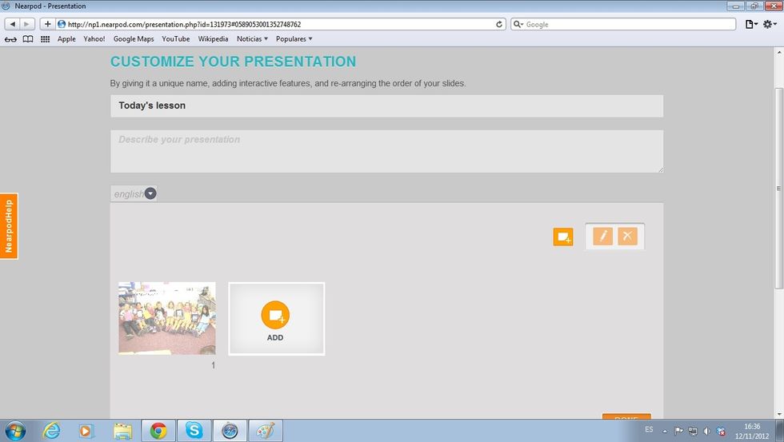Show bookmarks with the open book icon
This screenshot has height=442, width=784.
coord(28,39)
